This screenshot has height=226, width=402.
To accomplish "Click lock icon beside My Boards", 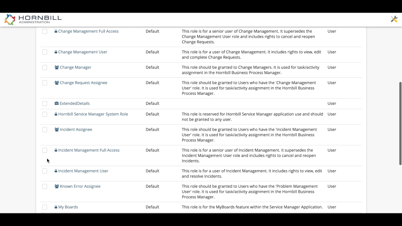I will click(x=56, y=207).
